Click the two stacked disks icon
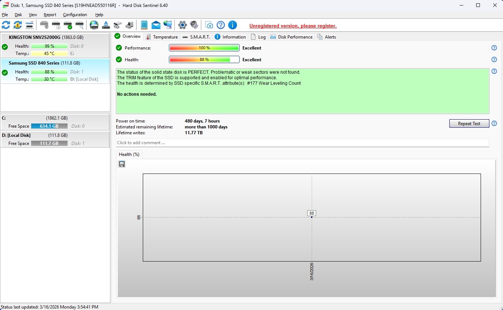This screenshot has height=310, width=503. coord(118,25)
